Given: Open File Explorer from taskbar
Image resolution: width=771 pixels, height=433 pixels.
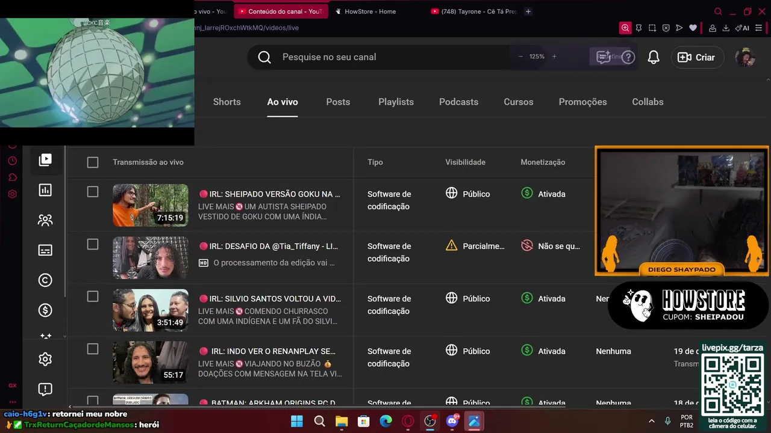Looking at the screenshot, I should 342,422.
